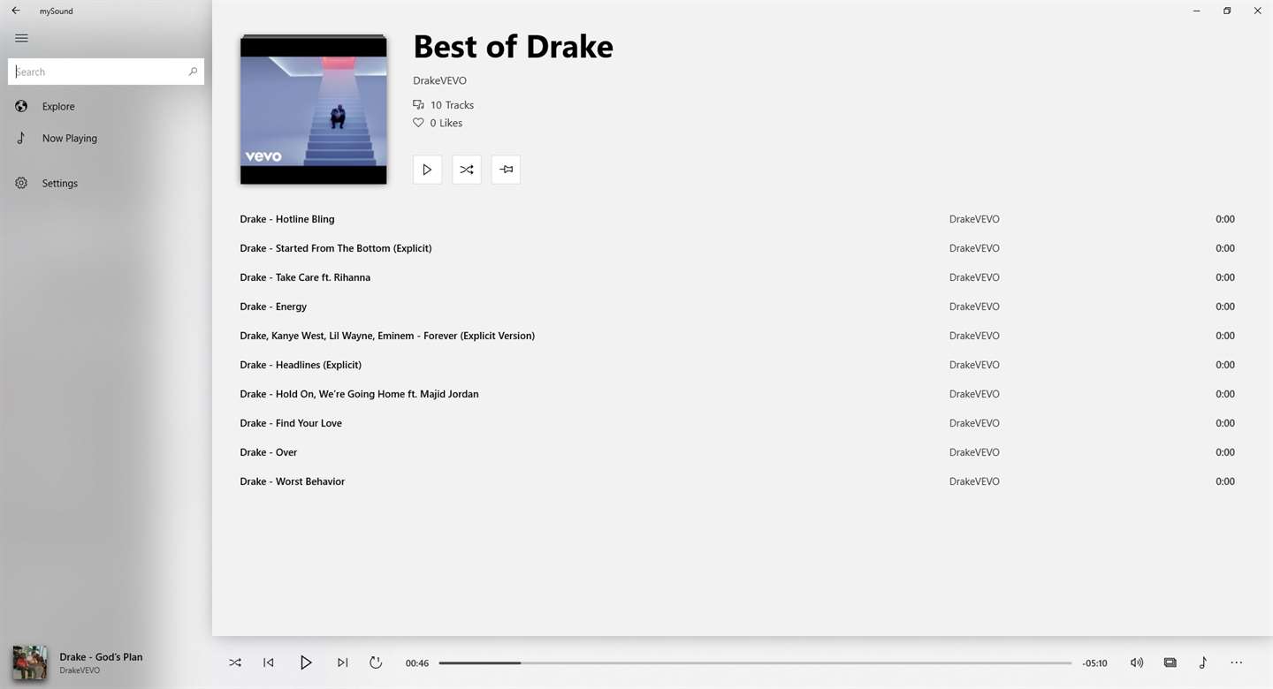1273x689 pixels.
Task: Select track Drake - Hotline Bling
Action: tap(287, 219)
